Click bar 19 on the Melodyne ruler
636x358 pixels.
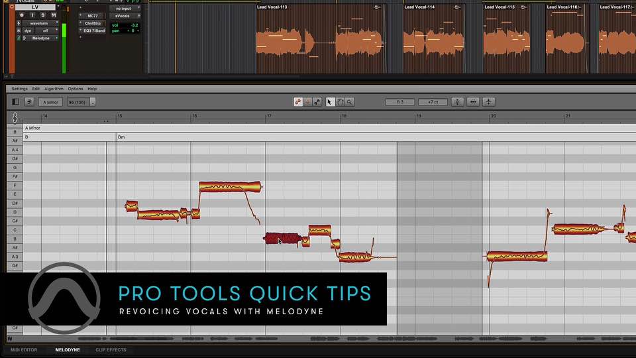[418, 116]
